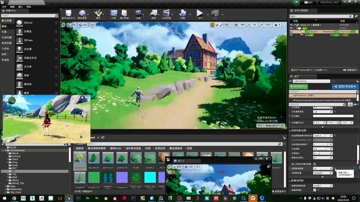Screen dimensions: 360x202
Task: Open the Source Control toolbar icon
Action: pyautogui.click(x=82, y=13)
